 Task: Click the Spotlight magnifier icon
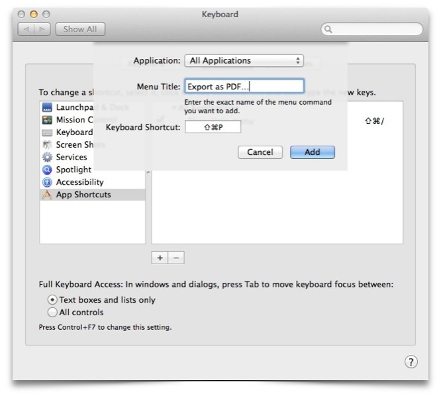click(47, 170)
